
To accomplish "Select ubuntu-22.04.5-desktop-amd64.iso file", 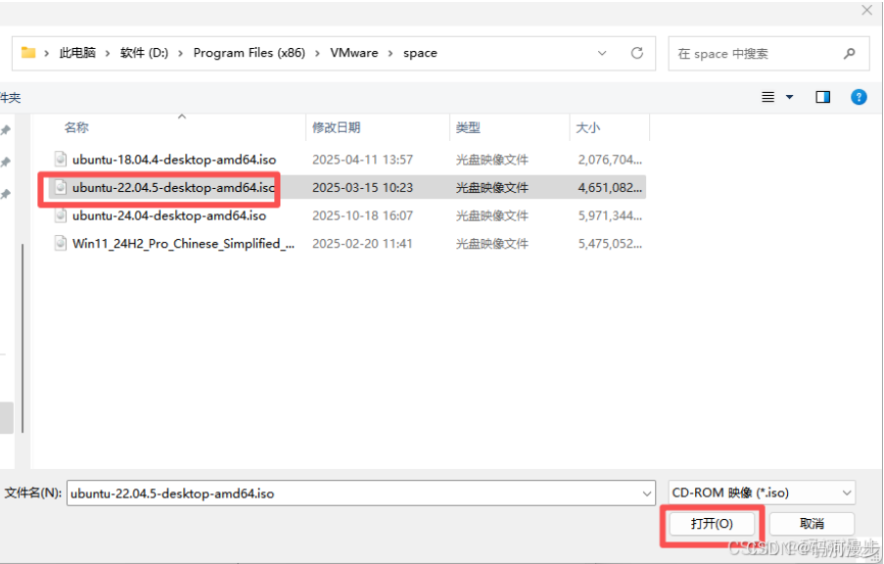I will point(173,188).
